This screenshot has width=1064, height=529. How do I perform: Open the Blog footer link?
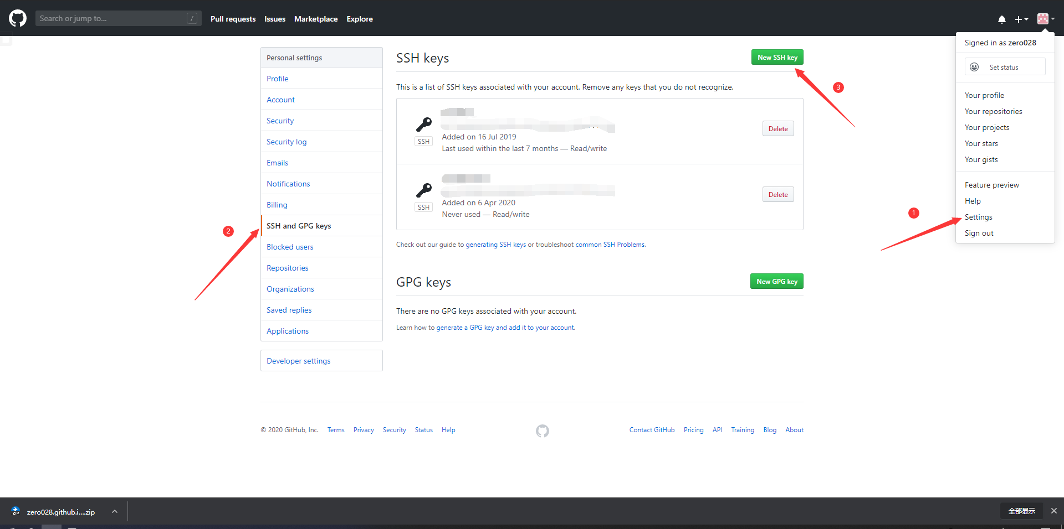coord(770,430)
